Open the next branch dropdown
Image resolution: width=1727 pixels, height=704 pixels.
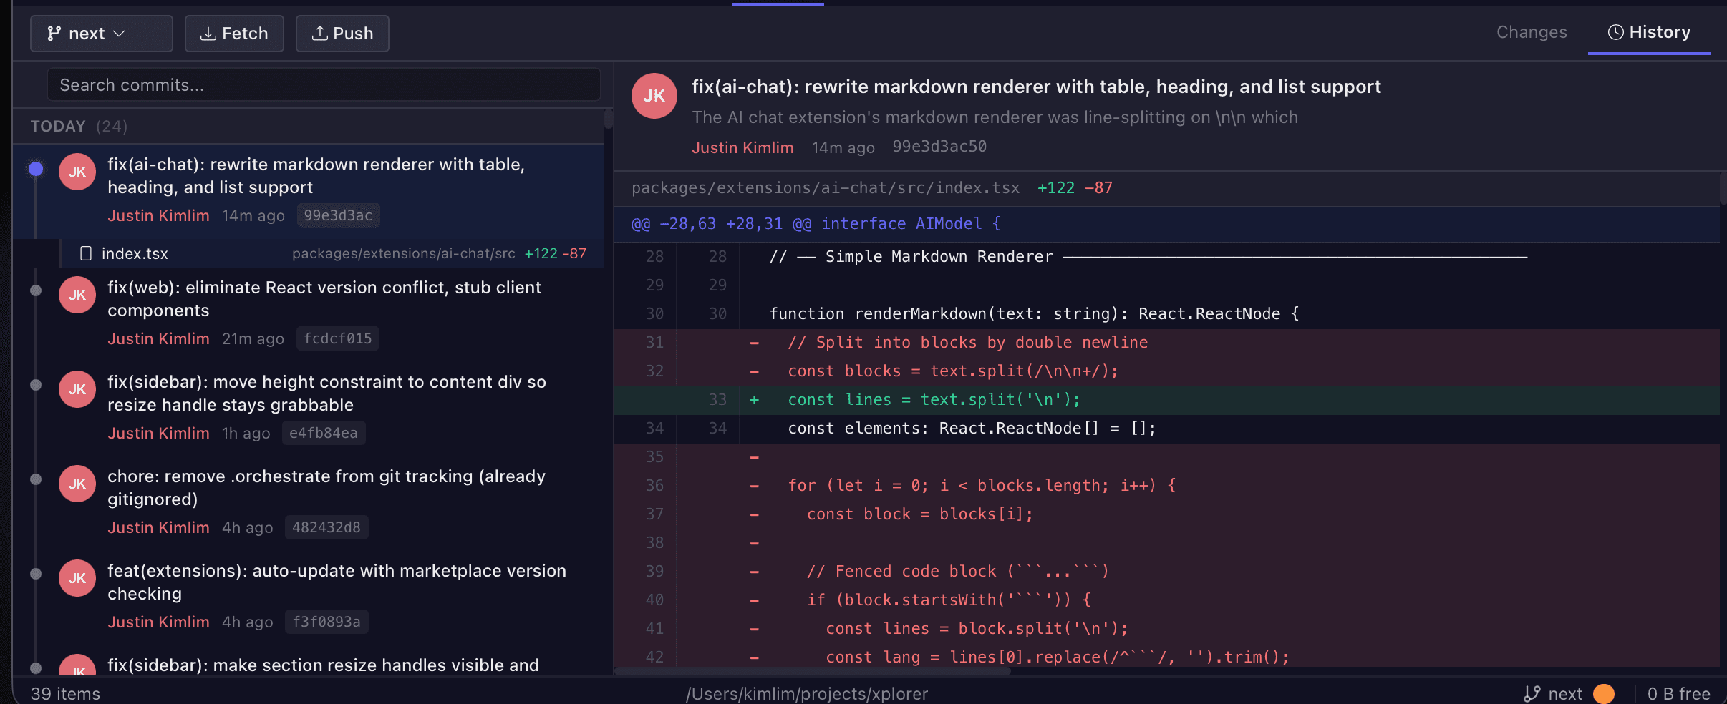pyautogui.click(x=101, y=33)
